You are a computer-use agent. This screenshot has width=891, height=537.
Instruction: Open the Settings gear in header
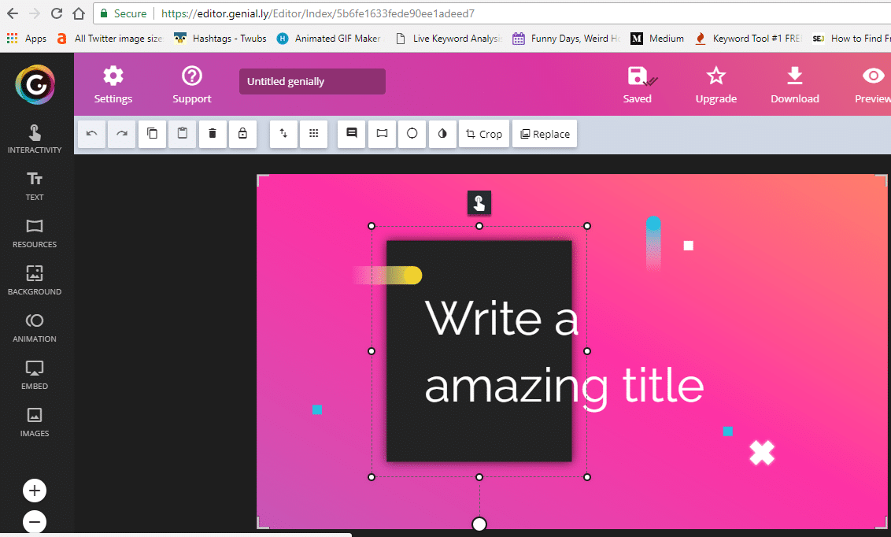point(113,84)
